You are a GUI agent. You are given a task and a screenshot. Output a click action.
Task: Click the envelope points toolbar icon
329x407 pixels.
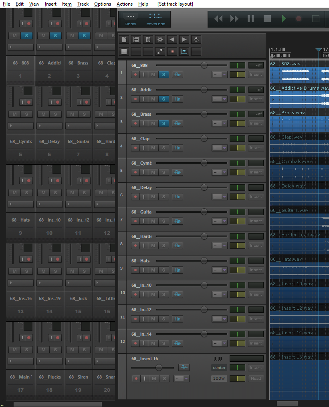pos(160,51)
